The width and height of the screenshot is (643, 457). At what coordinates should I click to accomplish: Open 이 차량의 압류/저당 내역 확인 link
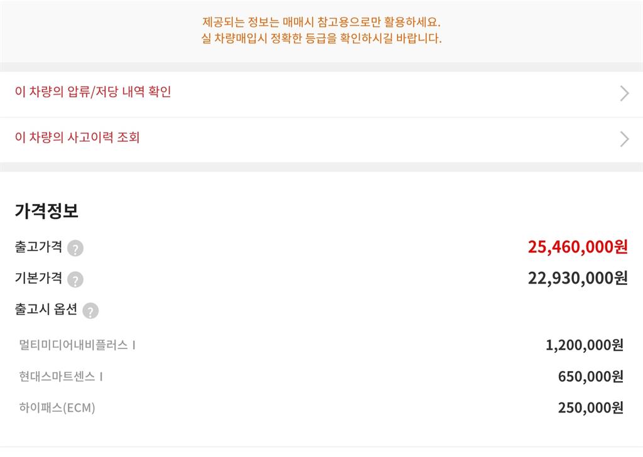click(93, 92)
